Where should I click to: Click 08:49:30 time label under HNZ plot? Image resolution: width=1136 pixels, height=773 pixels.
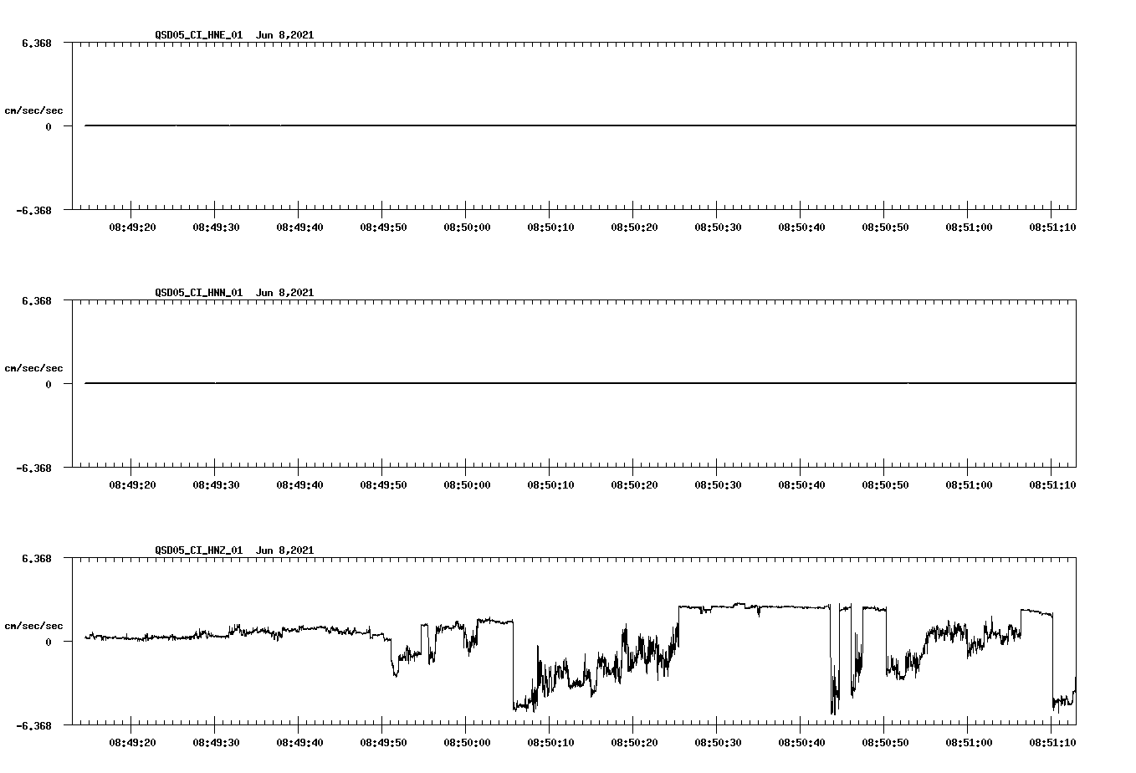[216, 743]
